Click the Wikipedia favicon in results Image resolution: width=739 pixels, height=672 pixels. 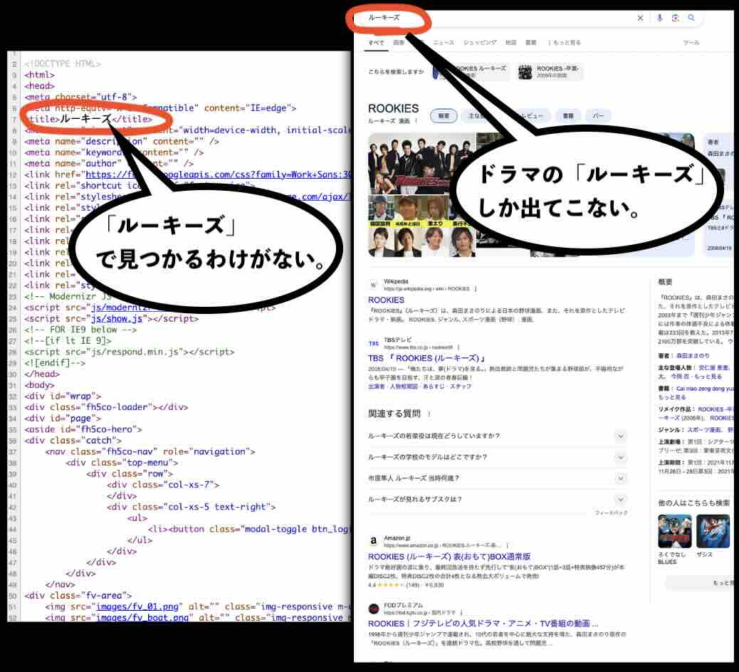(374, 285)
